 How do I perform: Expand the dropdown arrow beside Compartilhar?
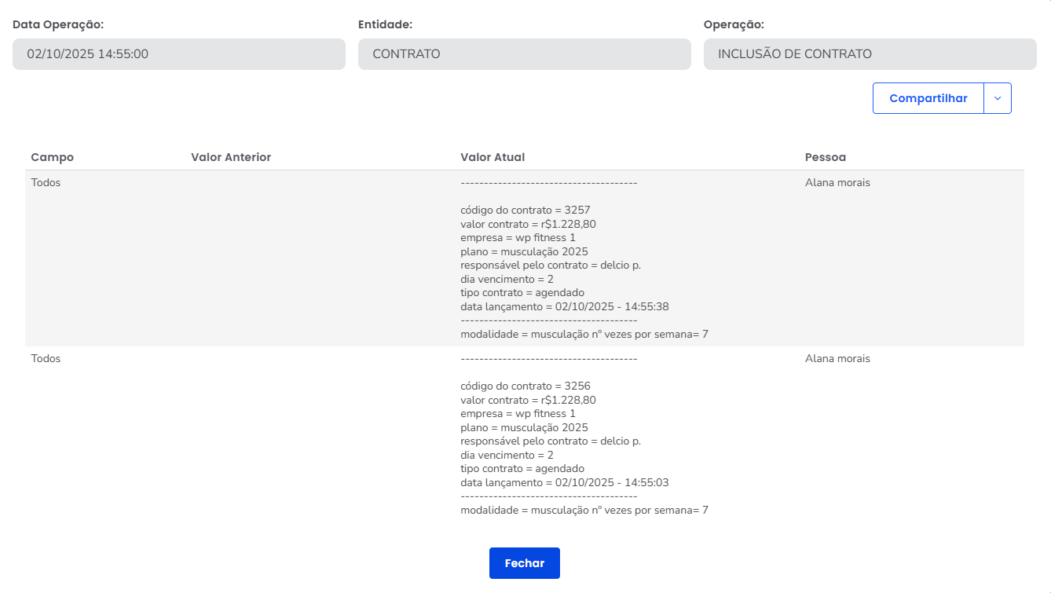(998, 98)
